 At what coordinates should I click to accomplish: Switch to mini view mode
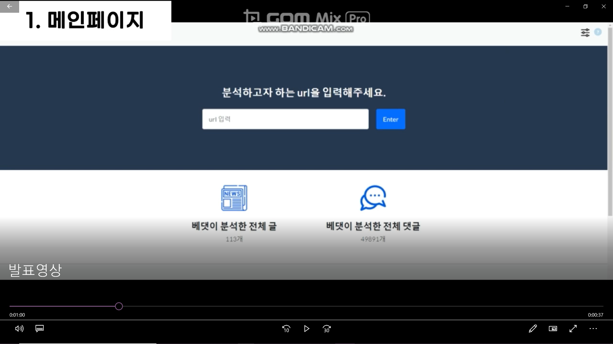click(x=553, y=328)
